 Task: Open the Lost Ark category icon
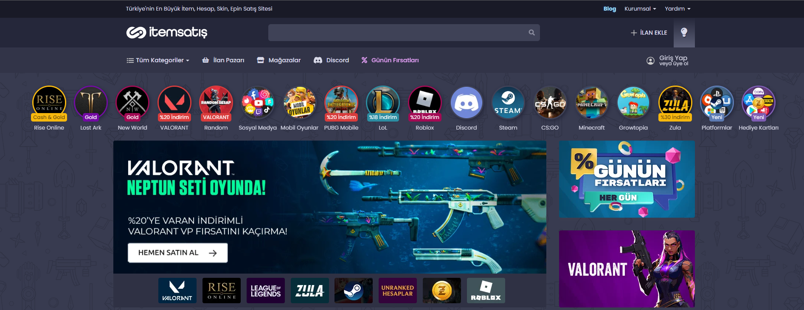(91, 103)
